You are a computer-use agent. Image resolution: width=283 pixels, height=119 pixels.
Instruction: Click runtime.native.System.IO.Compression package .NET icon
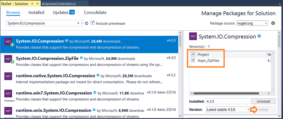(x=8, y=76)
